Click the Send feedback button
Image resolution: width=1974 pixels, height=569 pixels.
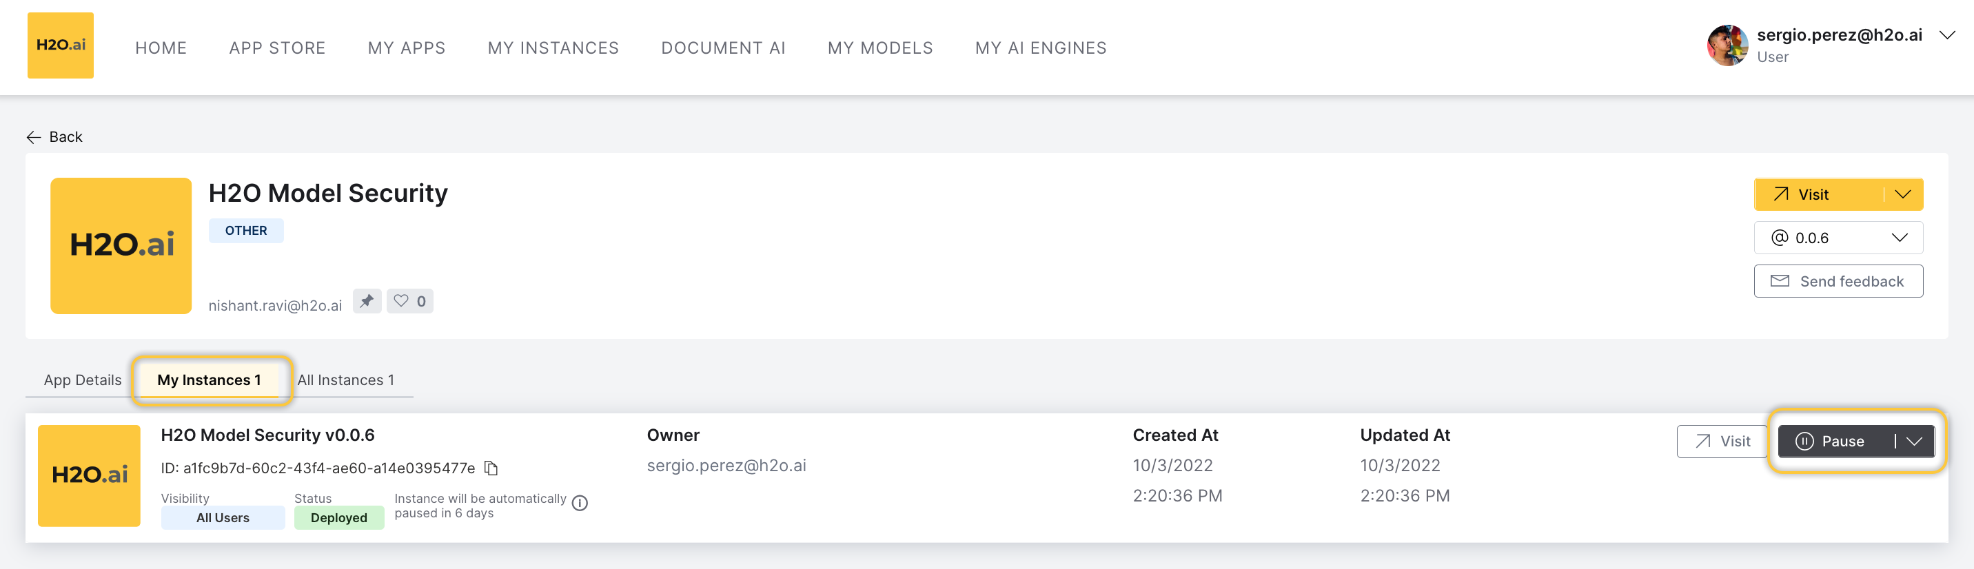point(1838,281)
